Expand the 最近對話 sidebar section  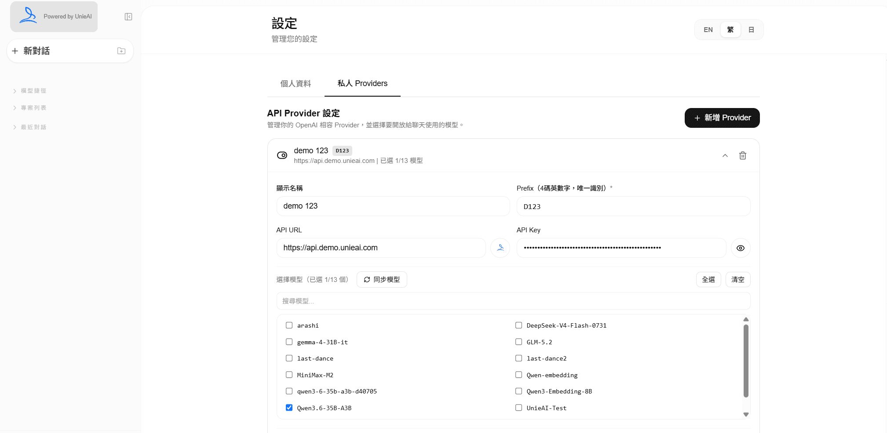[30, 127]
